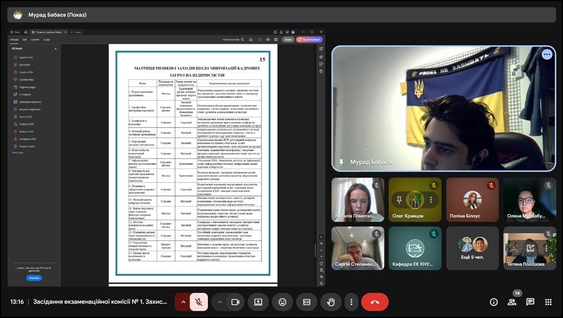This screenshot has width=563, height=318.
Task: Toggle the camera on or off
Action: [235, 302]
